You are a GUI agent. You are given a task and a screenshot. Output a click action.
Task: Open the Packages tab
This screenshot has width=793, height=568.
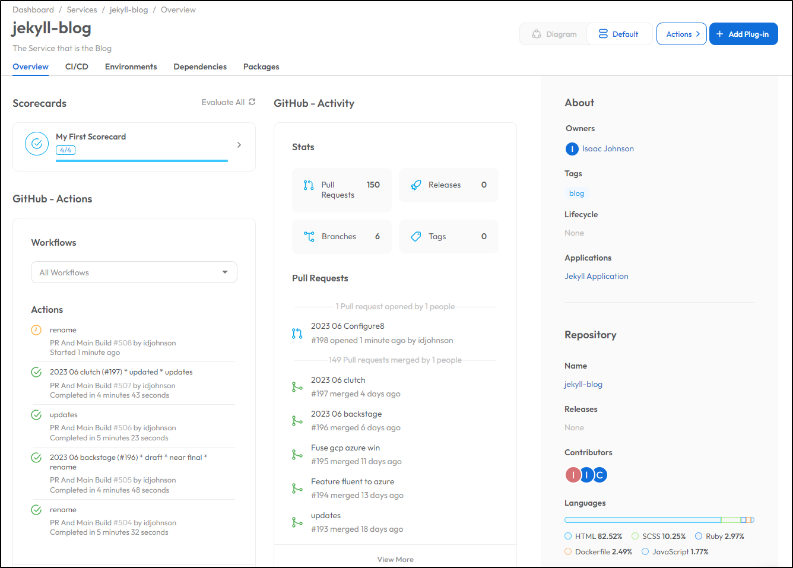point(261,67)
